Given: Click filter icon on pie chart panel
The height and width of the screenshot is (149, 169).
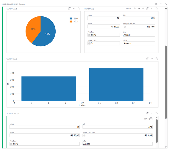Looking at the screenshot, I should [x=69, y=8].
